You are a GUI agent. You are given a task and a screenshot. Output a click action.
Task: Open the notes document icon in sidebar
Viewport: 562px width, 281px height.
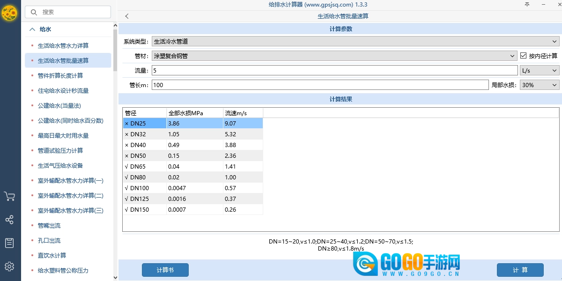pos(9,243)
